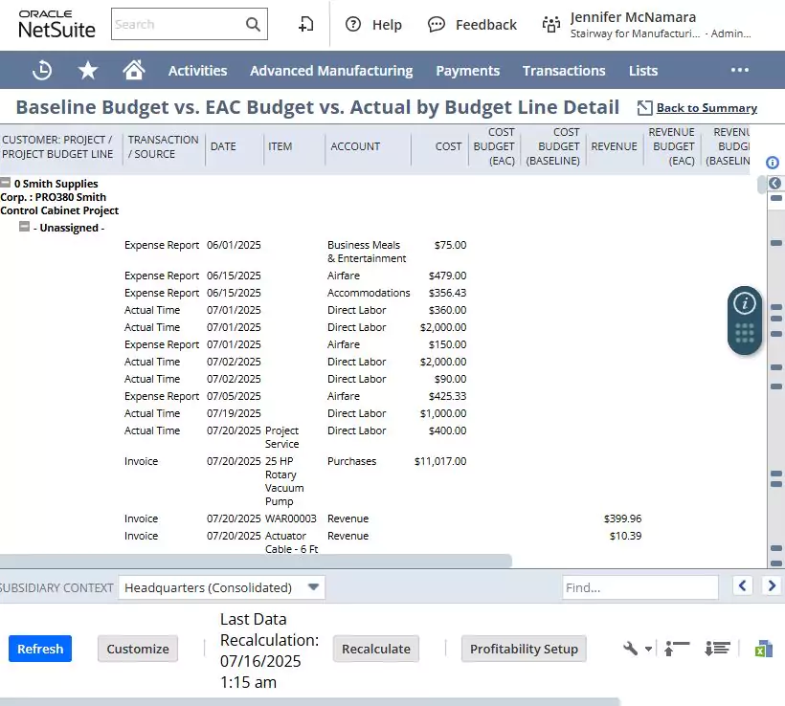Click the Collapse All rows icon
Screen dimensions: 785x706
click(677, 649)
